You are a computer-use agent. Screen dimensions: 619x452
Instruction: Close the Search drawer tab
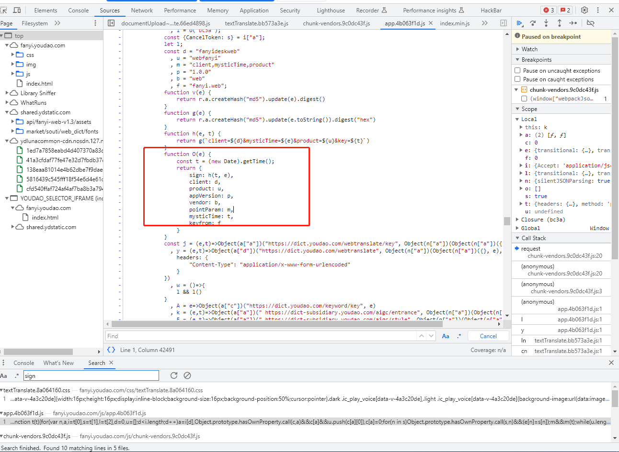(111, 363)
